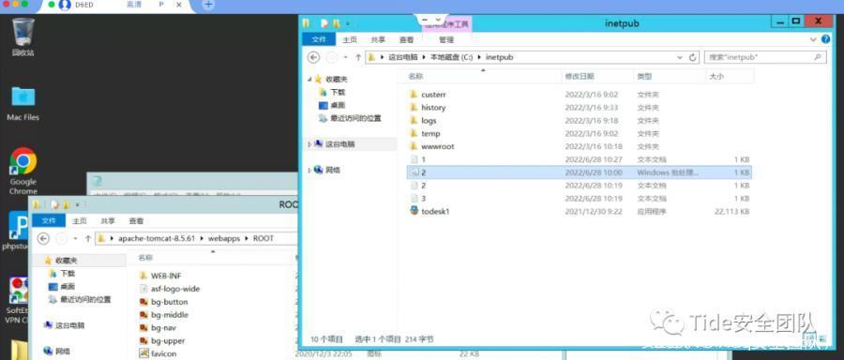Viewport: 844px width, 360px height.
Task: Expand the ribbon chevron in inetpub window
Action: [x=813, y=39]
